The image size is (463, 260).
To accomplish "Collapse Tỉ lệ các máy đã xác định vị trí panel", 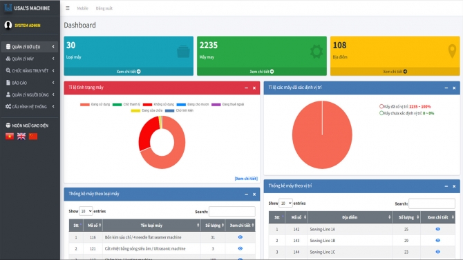I will [x=446, y=88].
